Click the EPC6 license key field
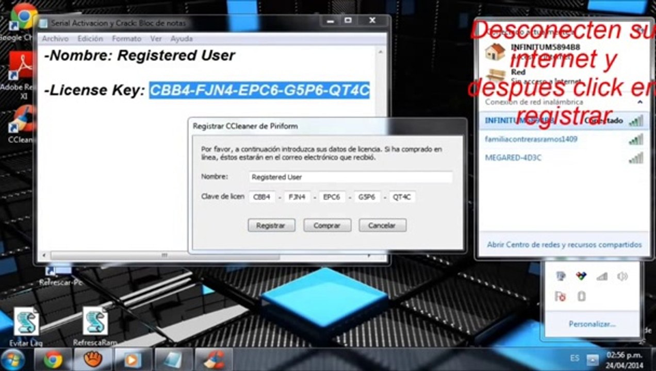The image size is (656, 371). coord(331,197)
